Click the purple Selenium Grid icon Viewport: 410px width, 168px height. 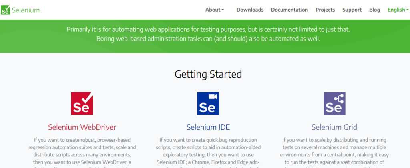point(334,103)
